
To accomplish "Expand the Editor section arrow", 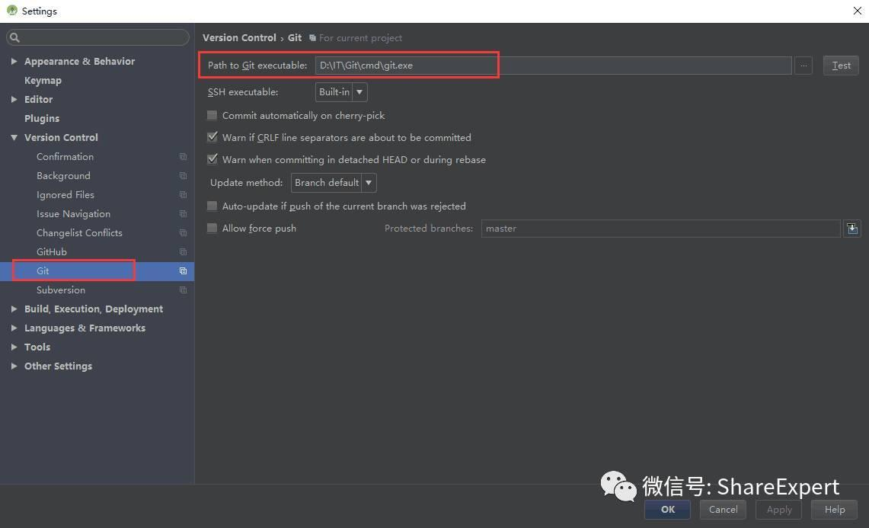I will 14,99.
